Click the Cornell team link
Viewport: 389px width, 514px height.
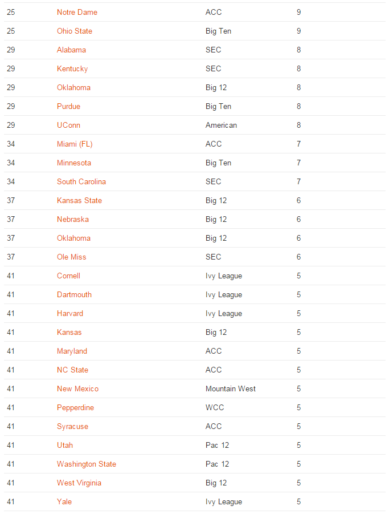[68, 276]
